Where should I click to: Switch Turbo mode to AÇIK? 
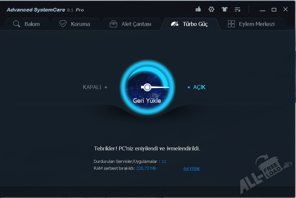click(199, 87)
